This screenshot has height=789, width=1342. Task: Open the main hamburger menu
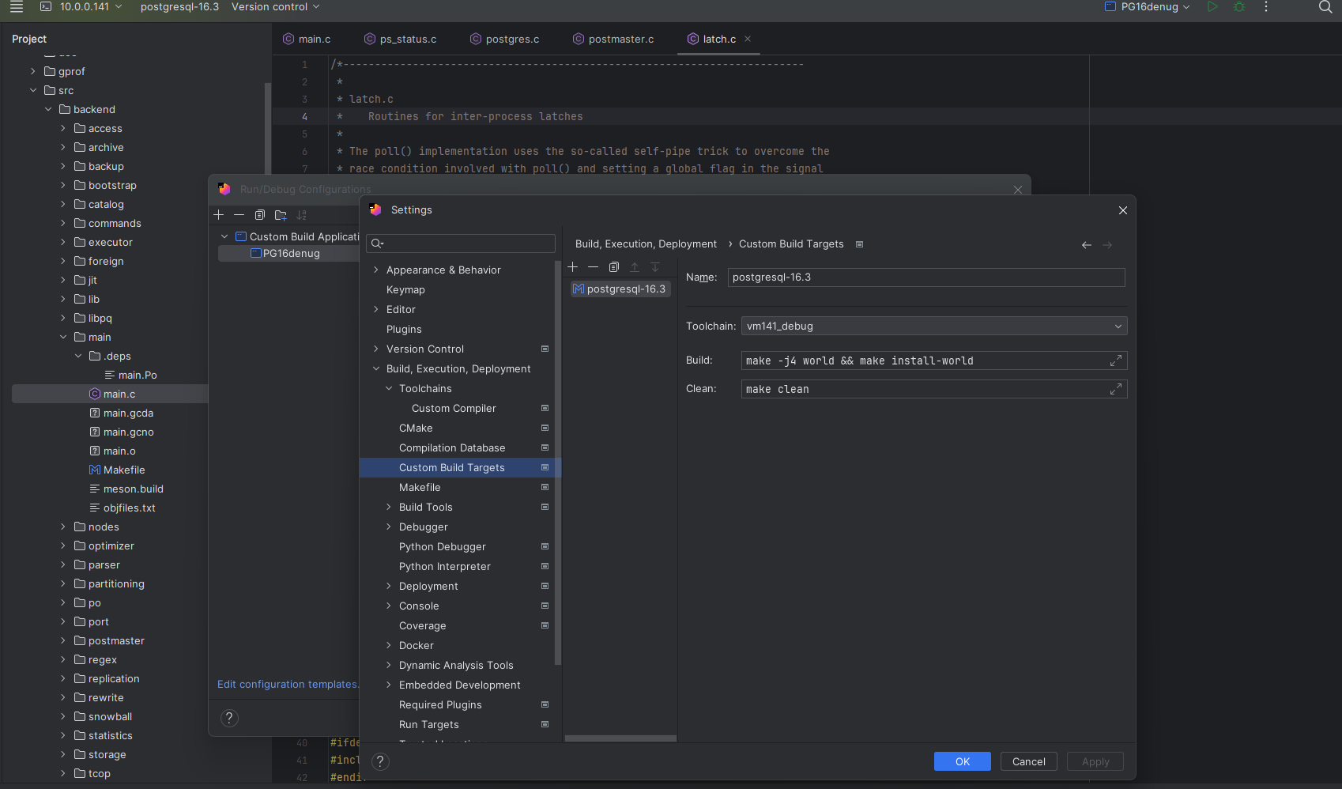[x=16, y=6]
